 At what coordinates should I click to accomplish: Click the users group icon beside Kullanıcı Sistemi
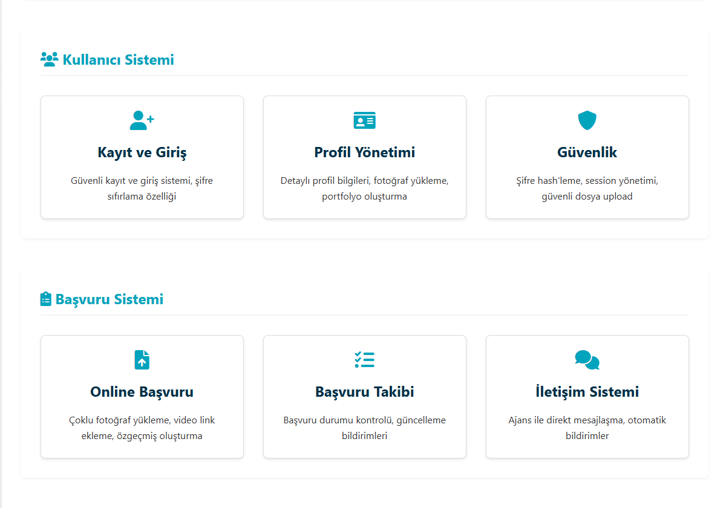49,59
